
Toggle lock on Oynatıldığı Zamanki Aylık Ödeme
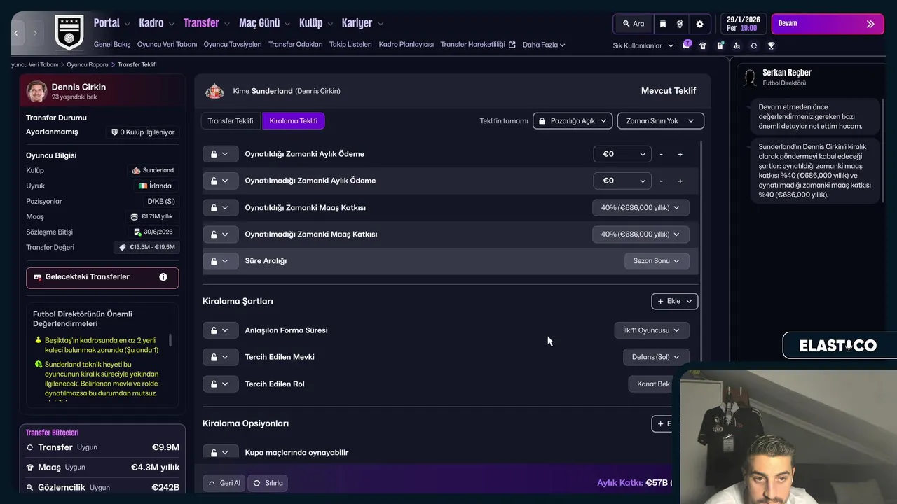[219, 154]
